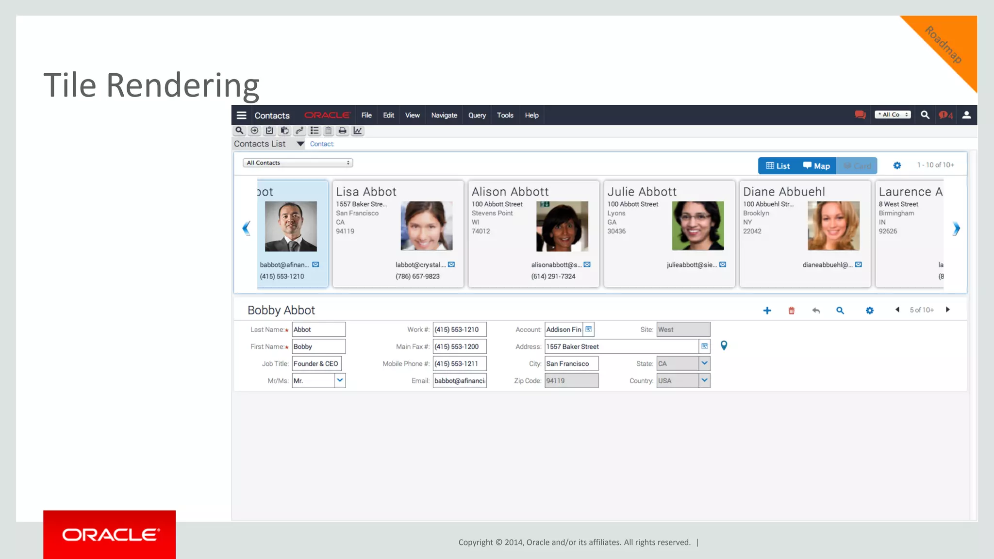Switch to Map view
994x559 pixels.
click(817, 166)
